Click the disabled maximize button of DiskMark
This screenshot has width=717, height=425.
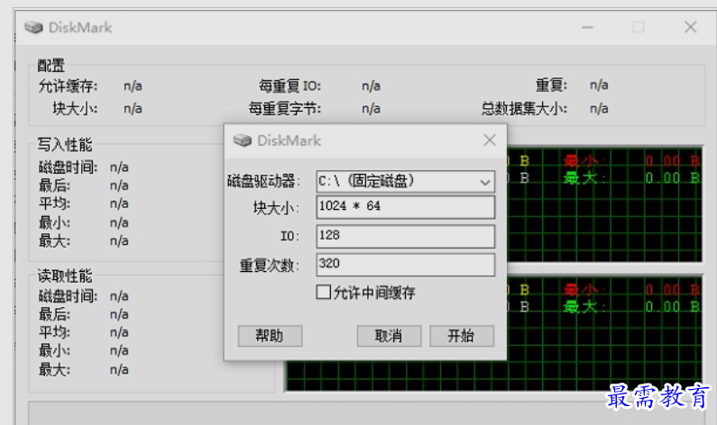point(639,27)
